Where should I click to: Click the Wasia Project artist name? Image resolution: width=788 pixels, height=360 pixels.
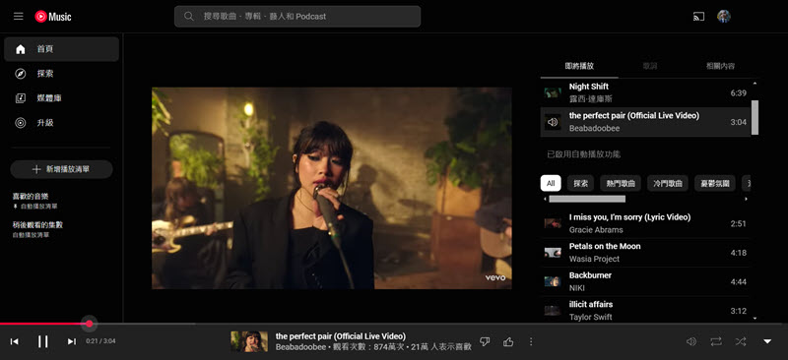coord(595,259)
